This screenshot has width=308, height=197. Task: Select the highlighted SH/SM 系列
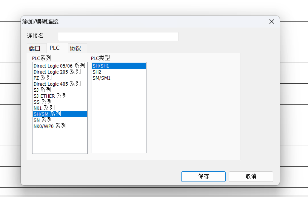coord(47,114)
